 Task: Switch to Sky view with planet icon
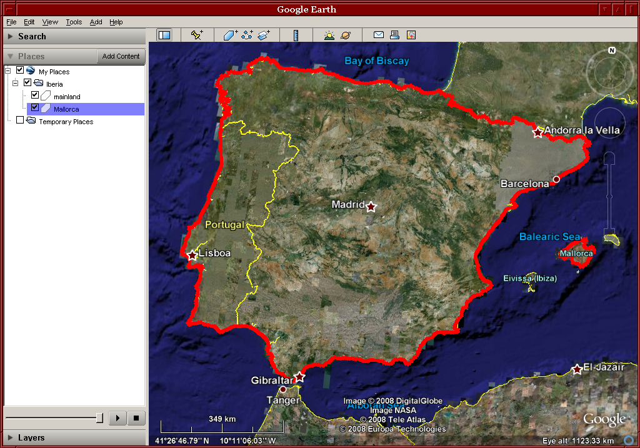pos(345,35)
